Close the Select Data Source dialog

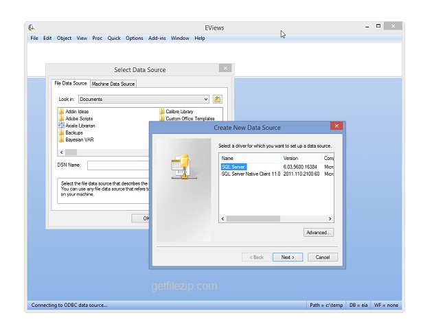click(x=225, y=68)
